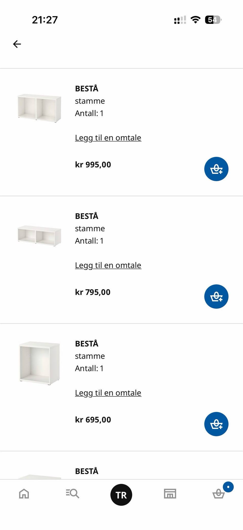Tap the battery indicator in status bar
This screenshot has height=530, width=243.
tap(213, 20)
